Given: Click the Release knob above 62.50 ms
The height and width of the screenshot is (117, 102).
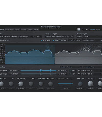Looking at the screenshot, I should click(21, 84).
